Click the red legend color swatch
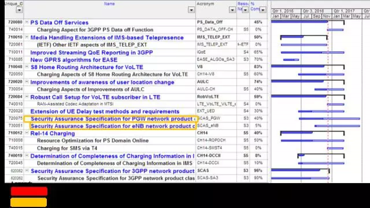370x208 pixels. [29, 191]
